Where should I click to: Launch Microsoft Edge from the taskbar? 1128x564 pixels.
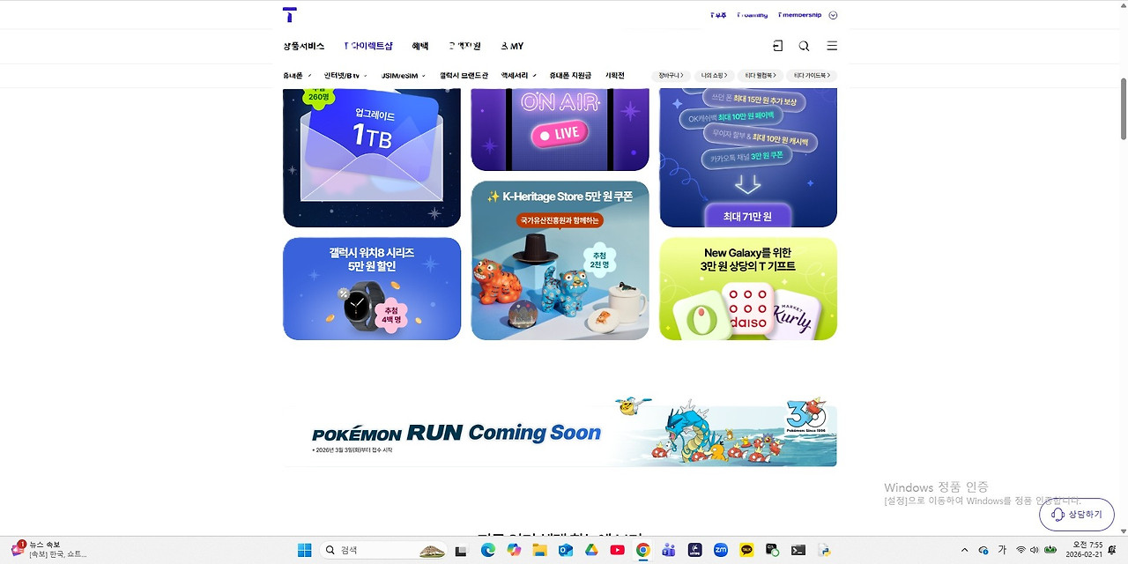[x=487, y=550]
